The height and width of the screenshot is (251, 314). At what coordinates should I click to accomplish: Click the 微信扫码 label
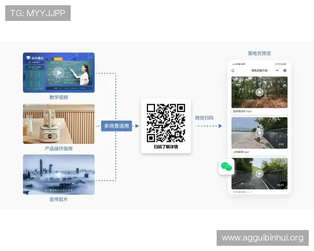click(x=204, y=118)
